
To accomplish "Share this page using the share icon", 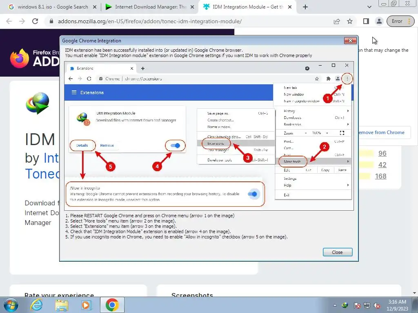I will (337, 21).
